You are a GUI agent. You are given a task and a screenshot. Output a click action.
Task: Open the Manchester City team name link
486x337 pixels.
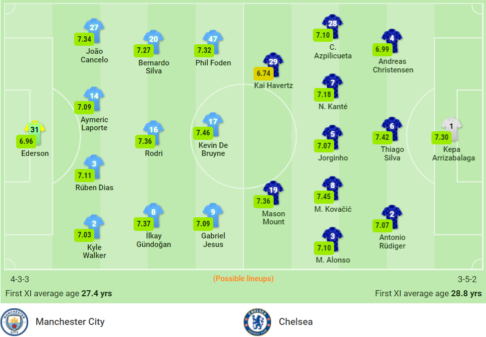pyautogui.click(x=70, y=321)
